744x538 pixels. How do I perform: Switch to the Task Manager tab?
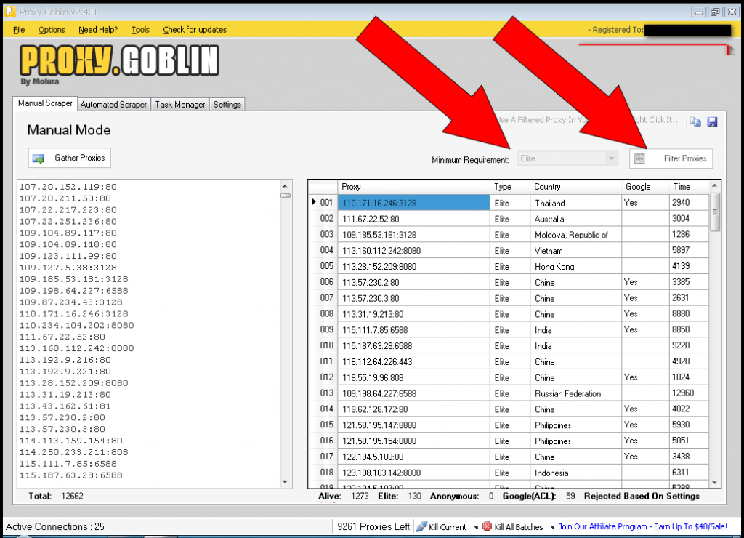tap(180, 105)
